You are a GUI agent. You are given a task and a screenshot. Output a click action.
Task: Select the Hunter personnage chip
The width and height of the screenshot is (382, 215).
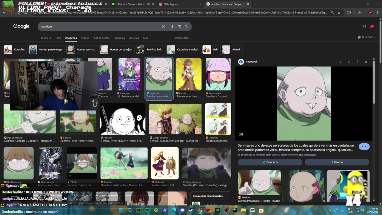[x=47, y=50]
